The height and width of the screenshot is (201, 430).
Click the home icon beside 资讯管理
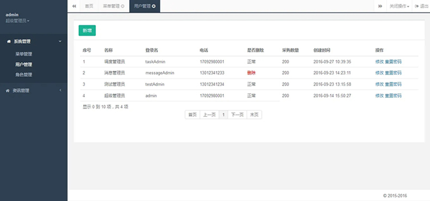(8, 90)
